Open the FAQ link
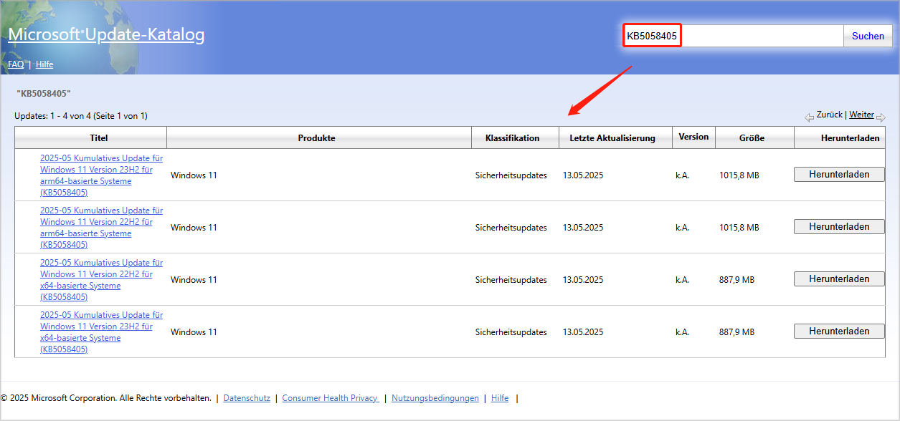The height and width of the screenshot is (421, 900). (16, 64)
